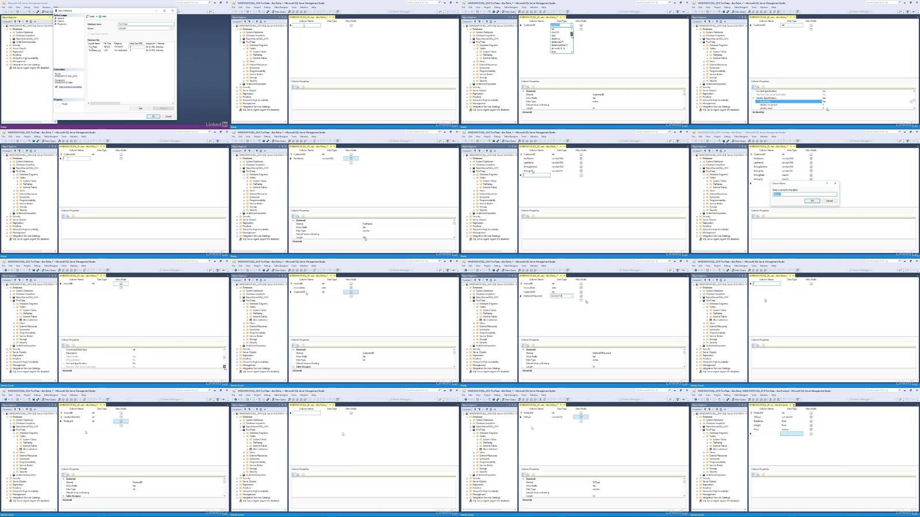Click OK in the Choose Name dialog

[x=812, y=200]
